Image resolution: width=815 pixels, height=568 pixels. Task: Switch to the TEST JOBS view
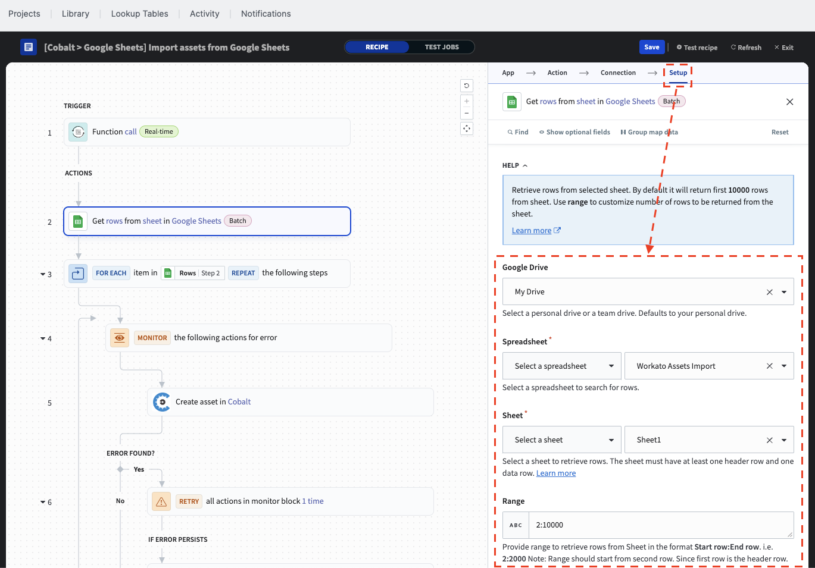pyautogui.click(x=442, y=47)
